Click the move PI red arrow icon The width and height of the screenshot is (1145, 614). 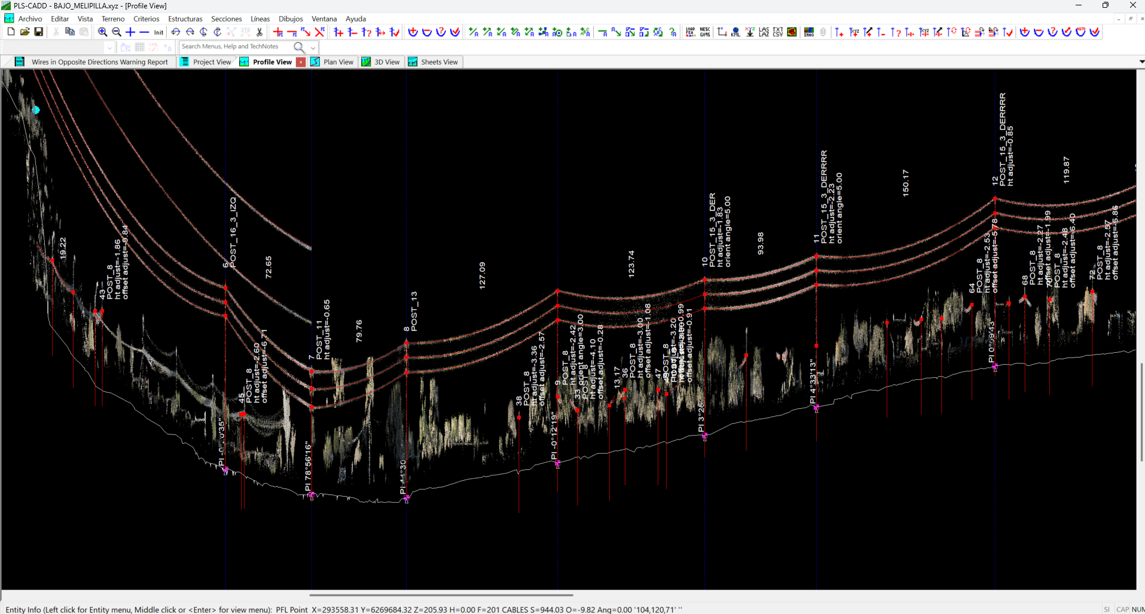coord(306,32)
